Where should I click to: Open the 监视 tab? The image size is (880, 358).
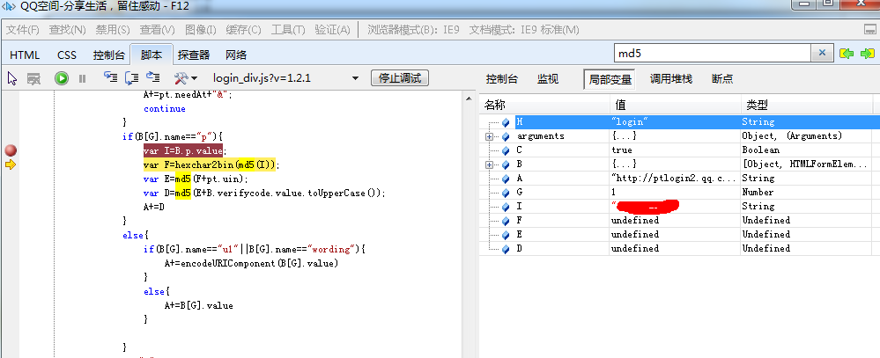(x=548, y=79)
